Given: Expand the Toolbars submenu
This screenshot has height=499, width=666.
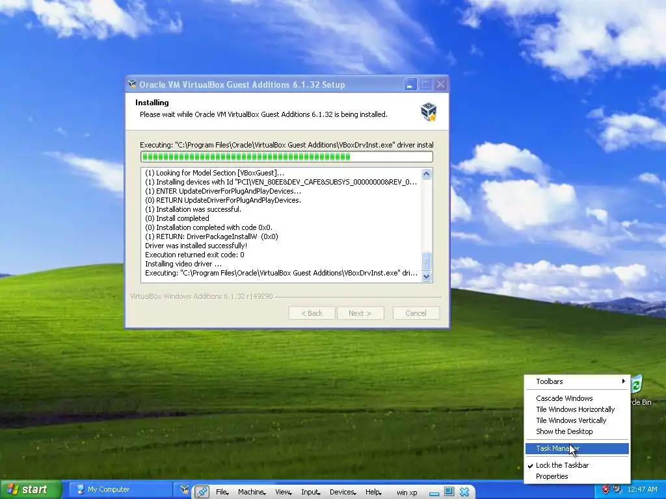Looking at the screenshot, I should (577, 381).
